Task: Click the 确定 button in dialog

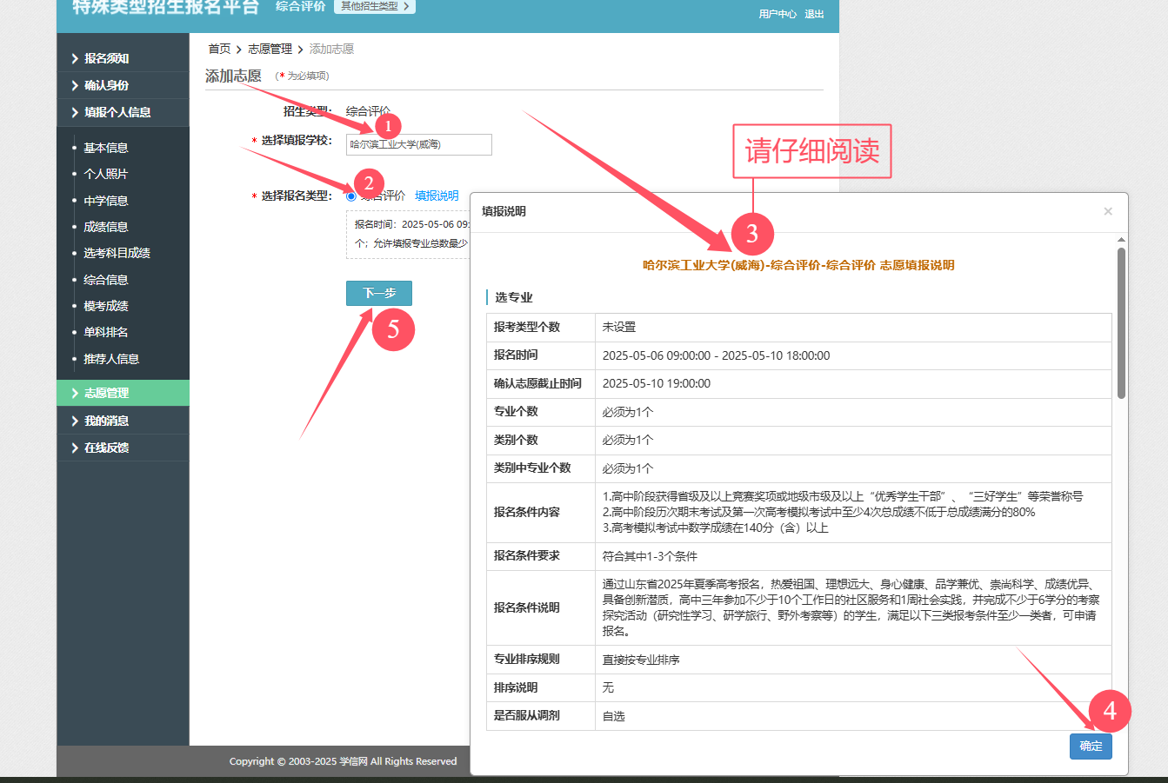Action: (1091, 747)
